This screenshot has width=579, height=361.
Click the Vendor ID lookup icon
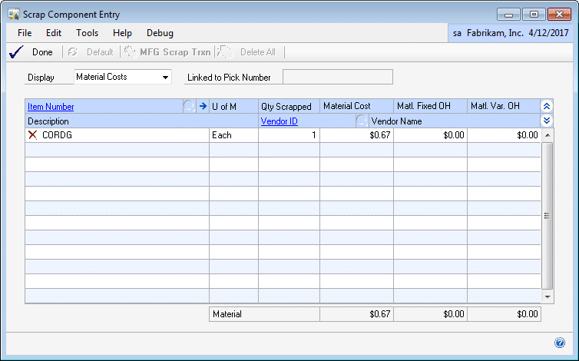point(361,121)
